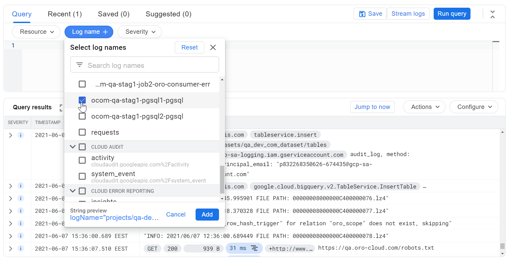This screenshot has height=262, width=507.
Task: Check the ocom-qa-stag1-pgsql2-pgsql log checkbox
Action: (x=82, y=116)
